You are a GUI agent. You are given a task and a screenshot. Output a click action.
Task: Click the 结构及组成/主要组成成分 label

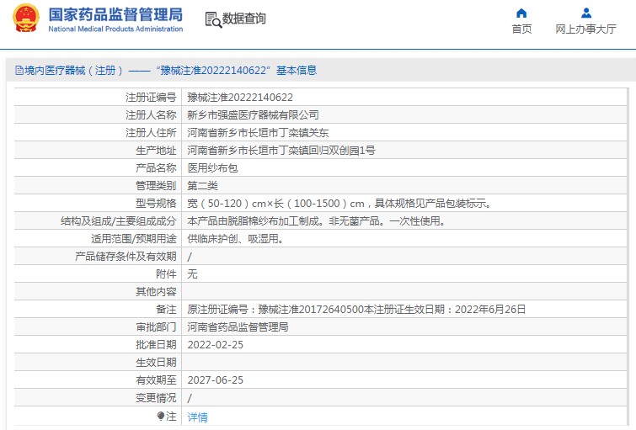coord(119,220)
